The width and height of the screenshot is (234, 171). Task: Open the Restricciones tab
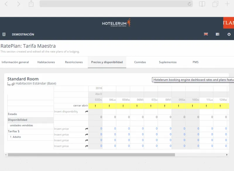[x=74, y=62]
